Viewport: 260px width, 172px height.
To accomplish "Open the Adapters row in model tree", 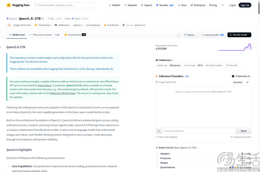I will (205, 154).
